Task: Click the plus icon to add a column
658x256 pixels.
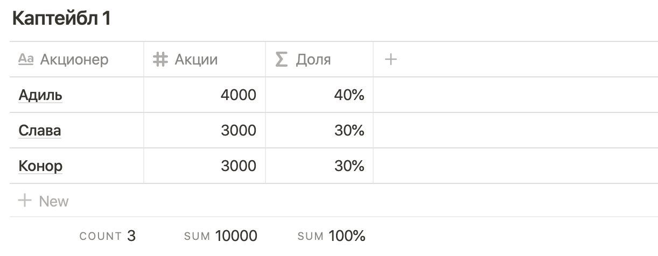Action: (x=391, y=59)
